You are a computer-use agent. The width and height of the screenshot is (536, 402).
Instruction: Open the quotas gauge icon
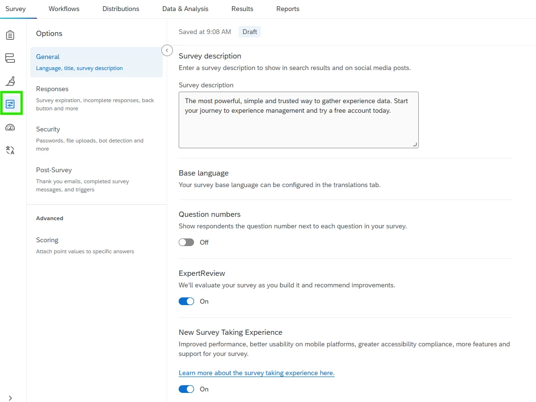point(10,128)
